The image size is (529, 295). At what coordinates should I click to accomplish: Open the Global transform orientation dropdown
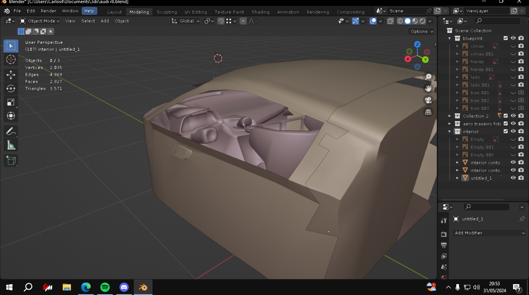pos(186,21)
